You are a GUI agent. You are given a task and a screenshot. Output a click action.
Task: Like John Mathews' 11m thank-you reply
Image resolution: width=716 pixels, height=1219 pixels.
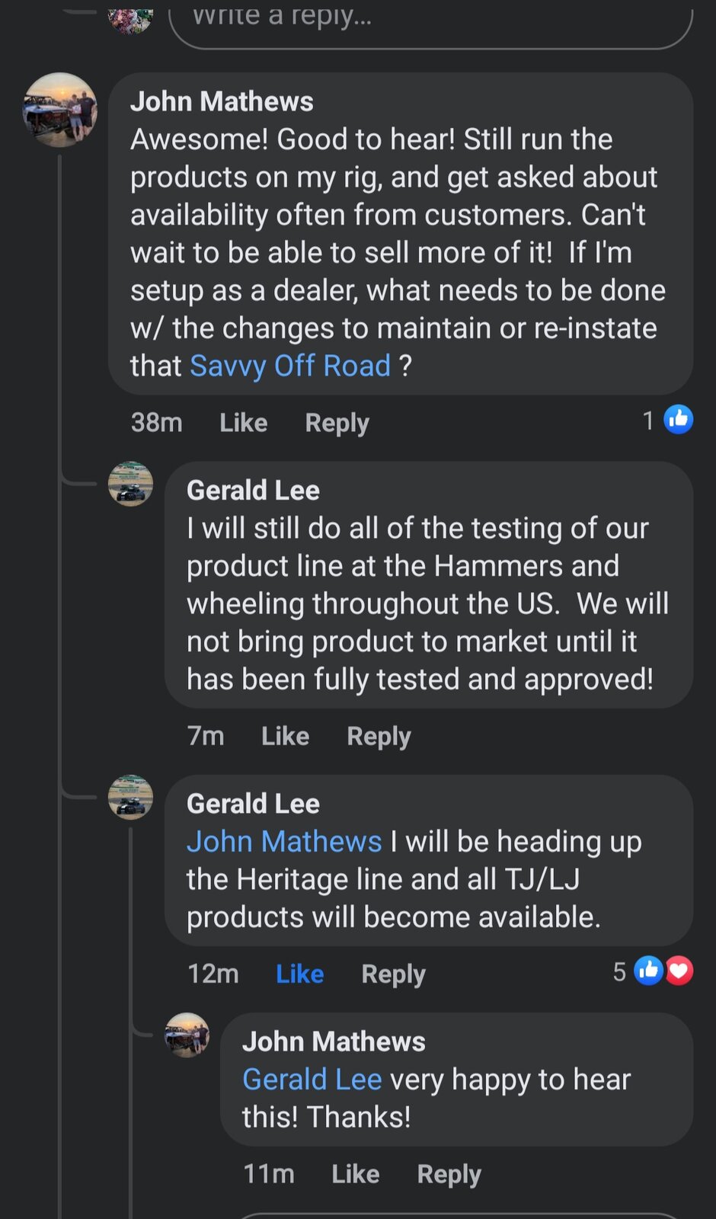pyautogui.click(x=355, y=1174)
